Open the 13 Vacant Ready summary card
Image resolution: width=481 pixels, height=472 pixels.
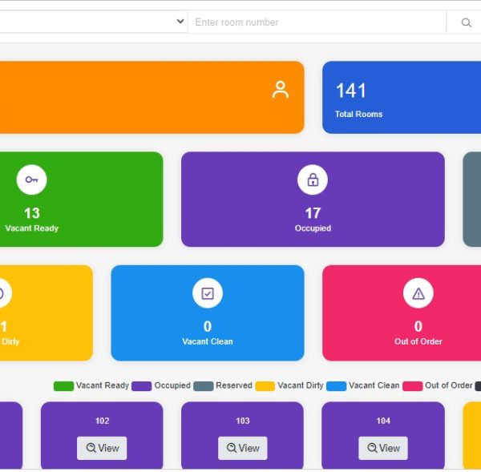point(81,199)
